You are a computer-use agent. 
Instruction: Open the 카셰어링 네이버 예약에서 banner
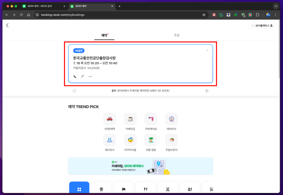point(141,166)
